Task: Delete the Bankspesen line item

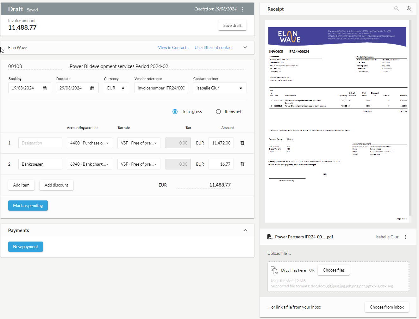Action: point(242,164)
